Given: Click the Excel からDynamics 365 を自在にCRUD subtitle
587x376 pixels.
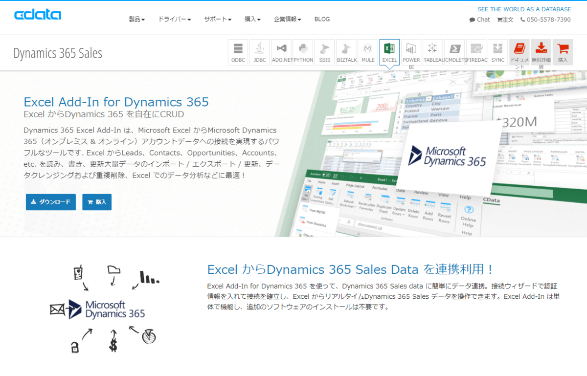Looking at the screenshot, I should 104,114.
